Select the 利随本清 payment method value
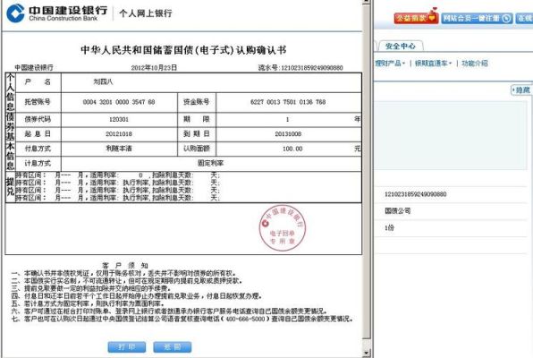 click(x=119, y=149)
